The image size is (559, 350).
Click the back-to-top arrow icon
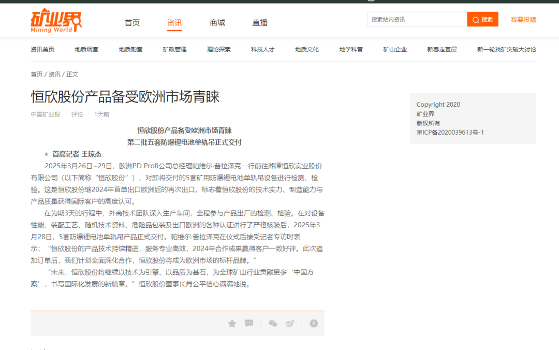point(314,324)
